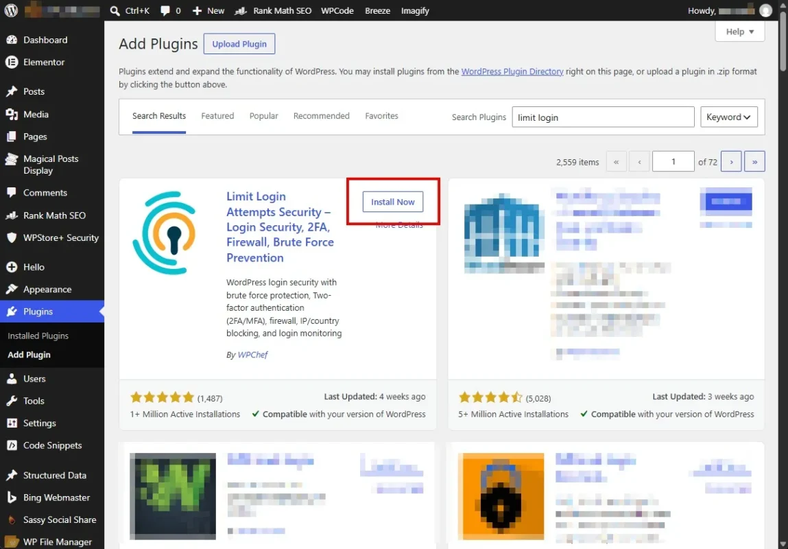Image resolution: width=788 pixels, height=549 pixels.
Task: Go to next page of results
Action: 731,161
